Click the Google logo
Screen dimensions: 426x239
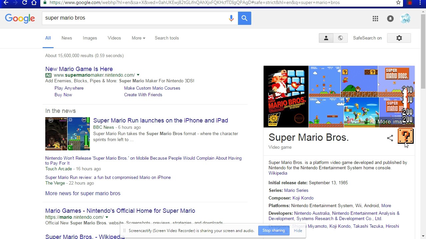(x=20, y=19)
